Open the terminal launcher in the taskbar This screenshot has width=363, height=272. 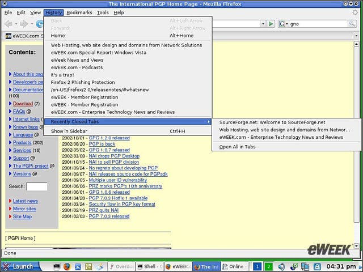(57, 266)
